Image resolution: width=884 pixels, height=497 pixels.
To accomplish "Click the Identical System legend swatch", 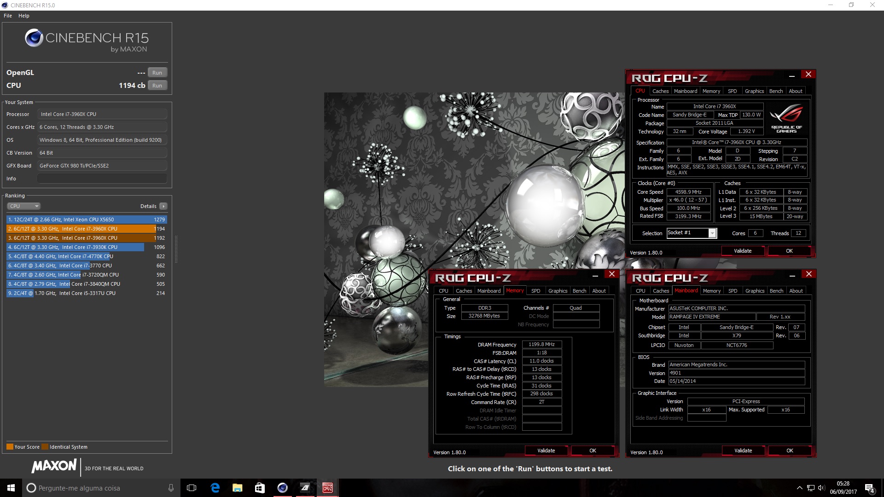I will pos(45,446).
